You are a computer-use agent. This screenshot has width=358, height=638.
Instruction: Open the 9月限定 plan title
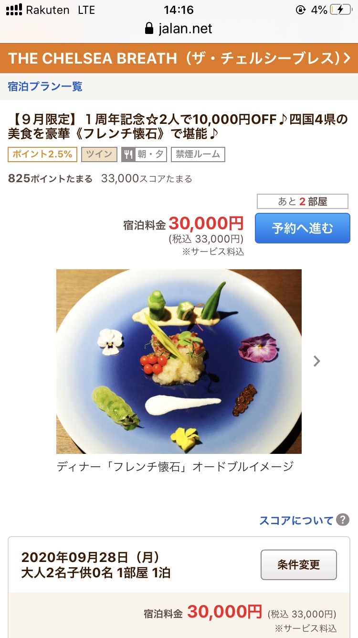[178, 126]
